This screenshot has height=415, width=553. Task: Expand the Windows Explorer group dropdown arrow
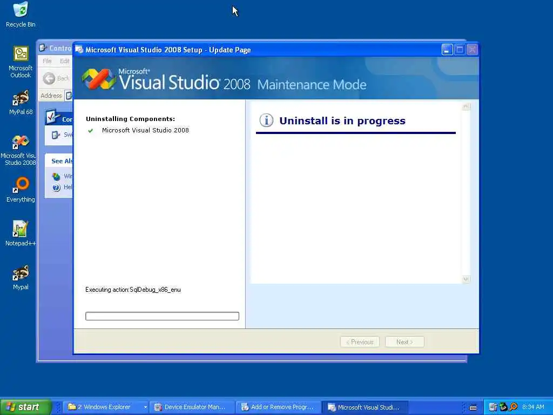145,407
